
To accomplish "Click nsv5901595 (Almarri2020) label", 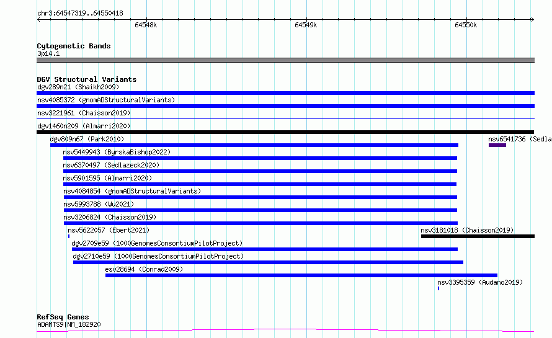I will [x=107, y=178].
